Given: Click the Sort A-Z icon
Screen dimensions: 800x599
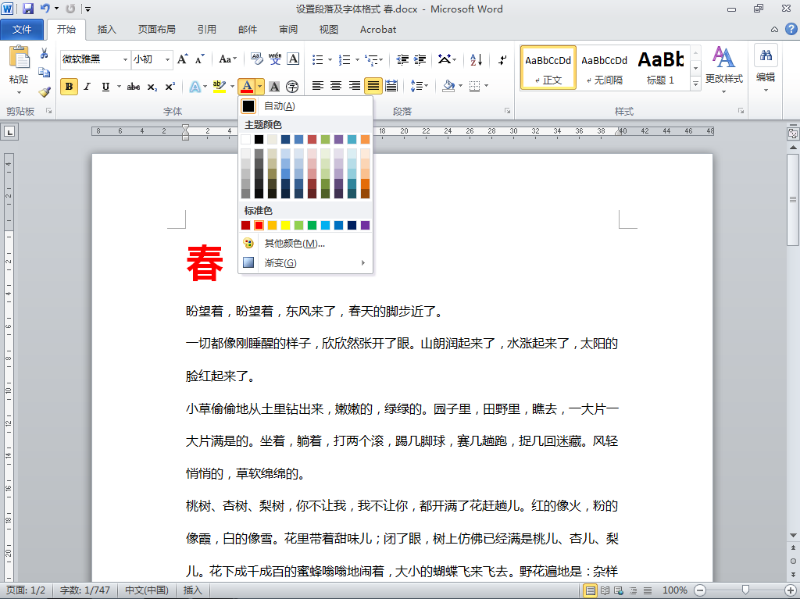Looking at the screenshot, I should [476, 59].
